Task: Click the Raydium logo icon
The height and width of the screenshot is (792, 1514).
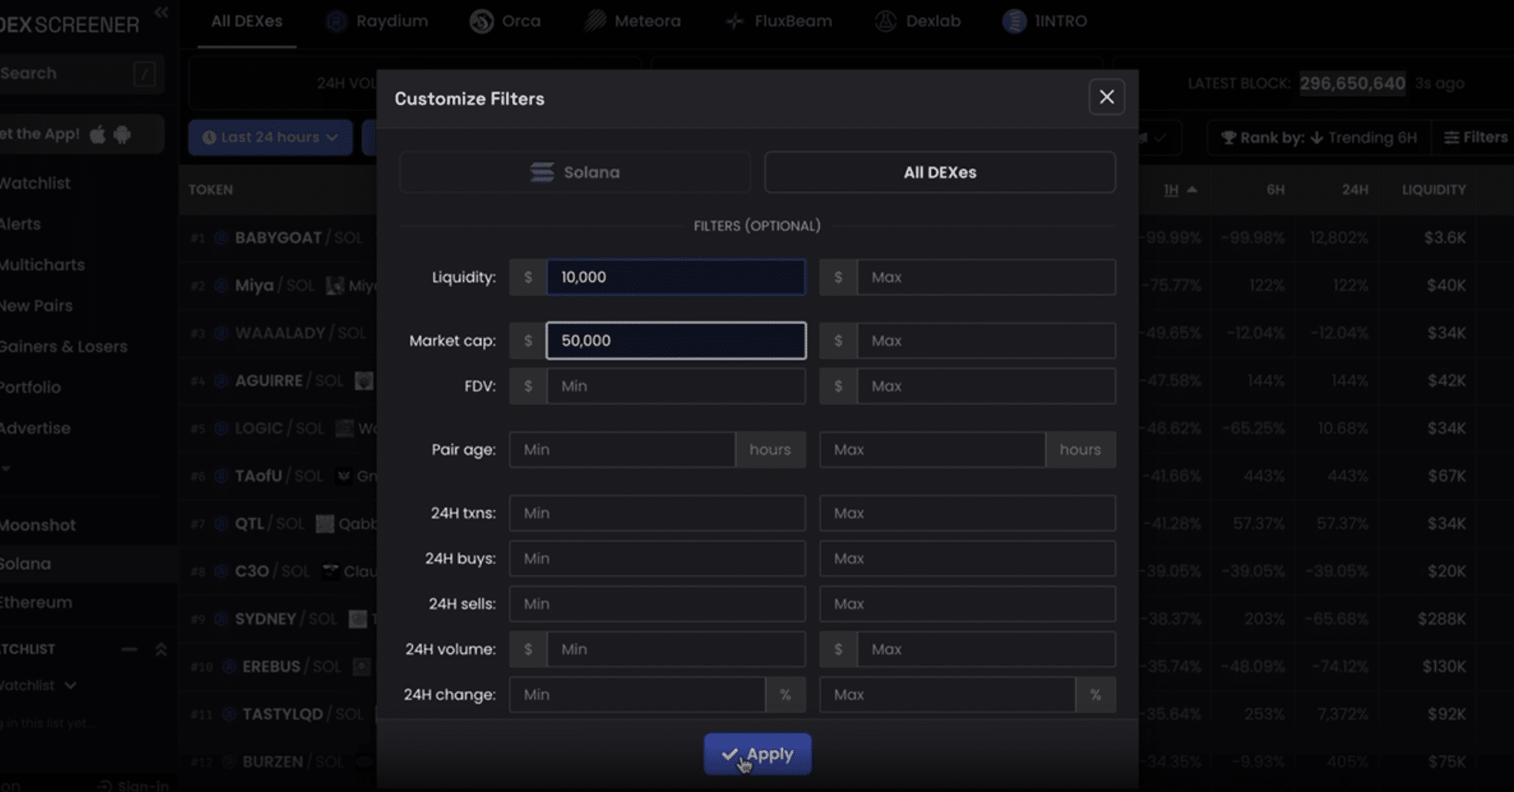Action: point(337,21)
